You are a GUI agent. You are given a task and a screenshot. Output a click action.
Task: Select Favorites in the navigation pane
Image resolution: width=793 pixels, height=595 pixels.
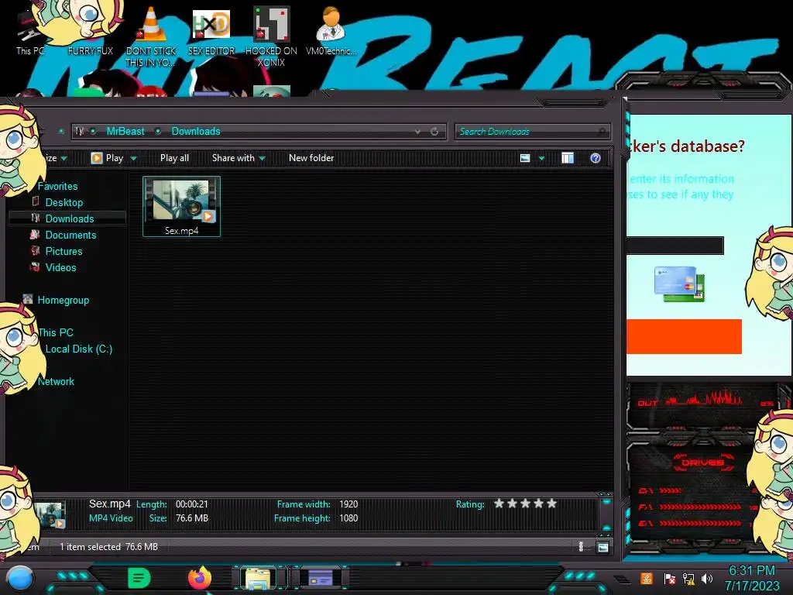[57, 186]
